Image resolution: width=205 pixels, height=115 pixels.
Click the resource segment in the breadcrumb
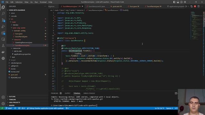(80, 10)
